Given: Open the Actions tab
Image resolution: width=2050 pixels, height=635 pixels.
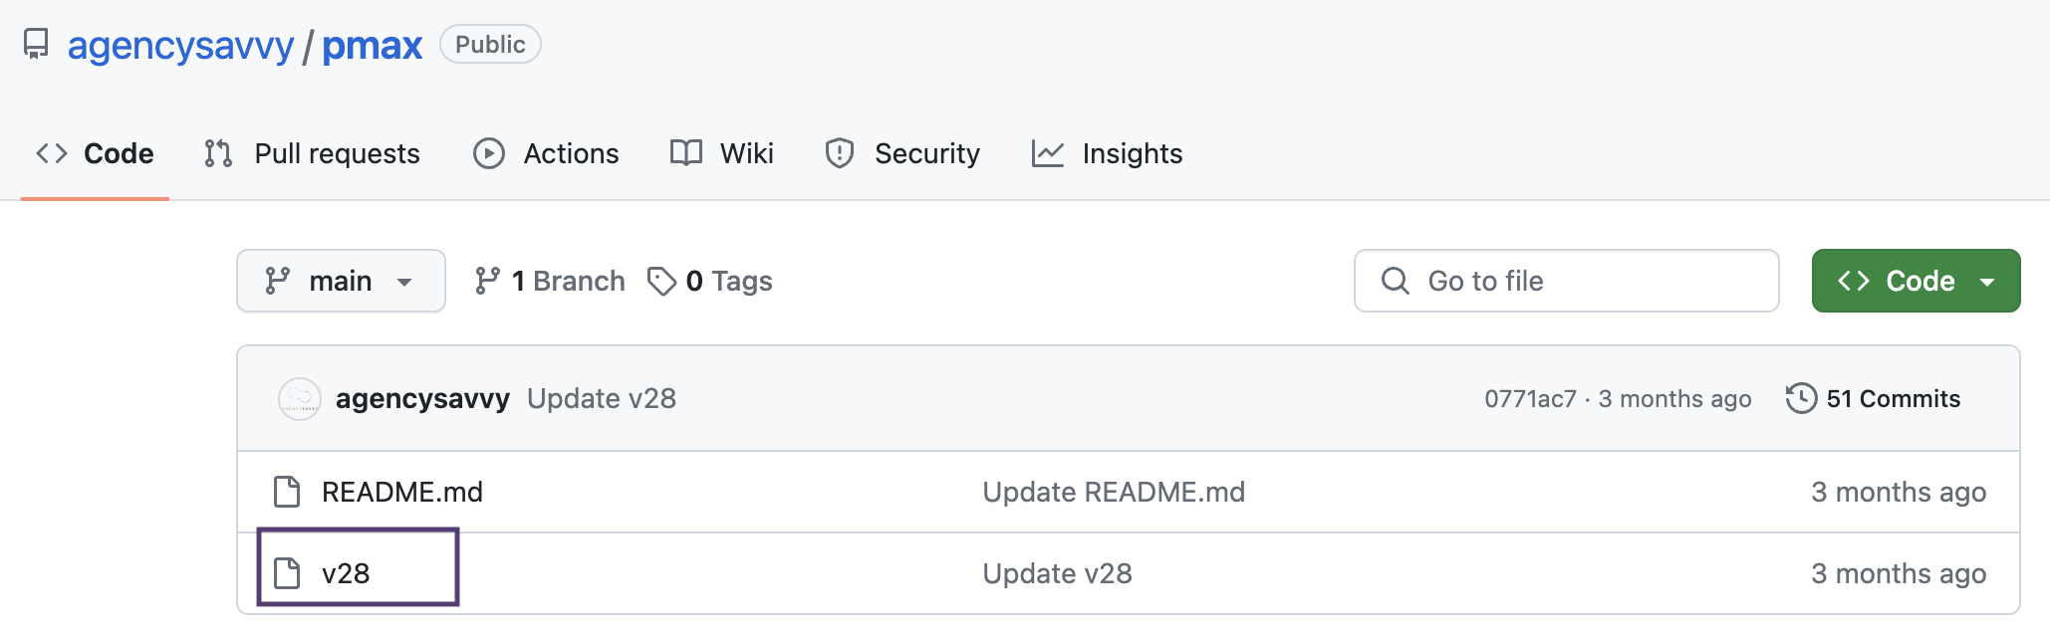Looking at the screenshot, I should tap(546, 153).
